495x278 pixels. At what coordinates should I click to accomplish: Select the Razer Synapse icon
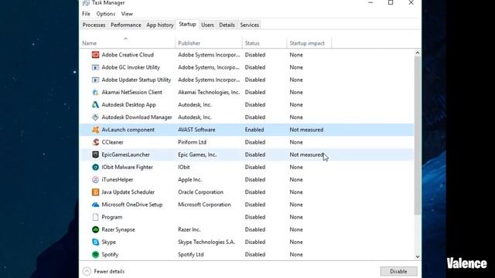(95, 229)
